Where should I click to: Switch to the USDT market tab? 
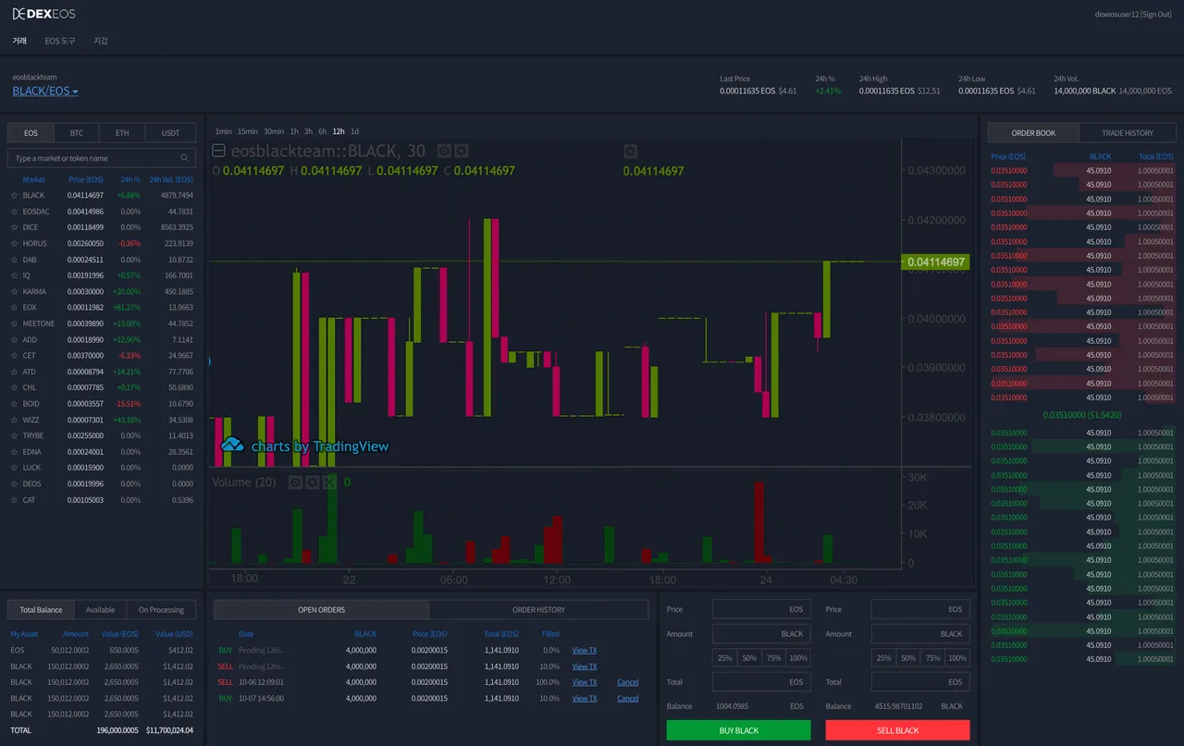170,133
